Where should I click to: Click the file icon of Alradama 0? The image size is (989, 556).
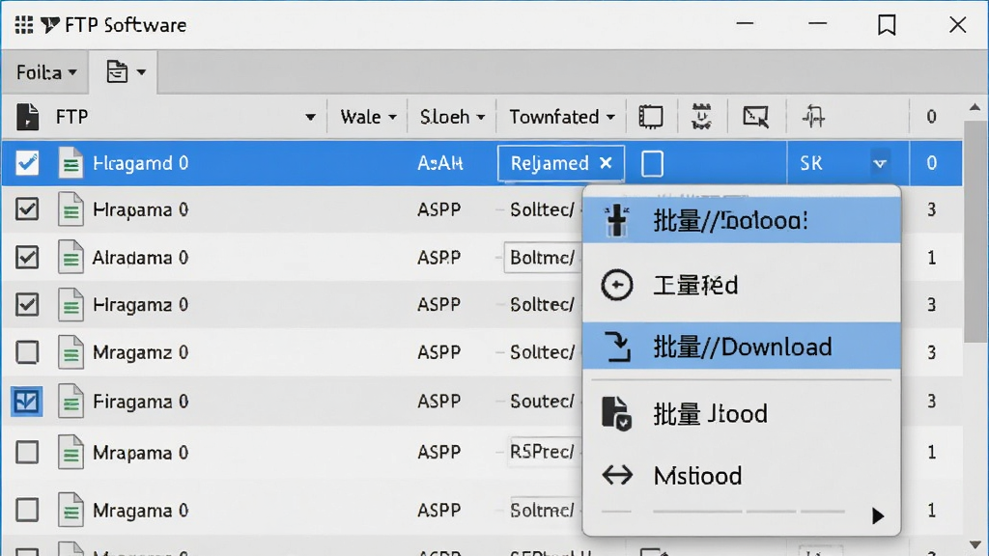(71, 257)
